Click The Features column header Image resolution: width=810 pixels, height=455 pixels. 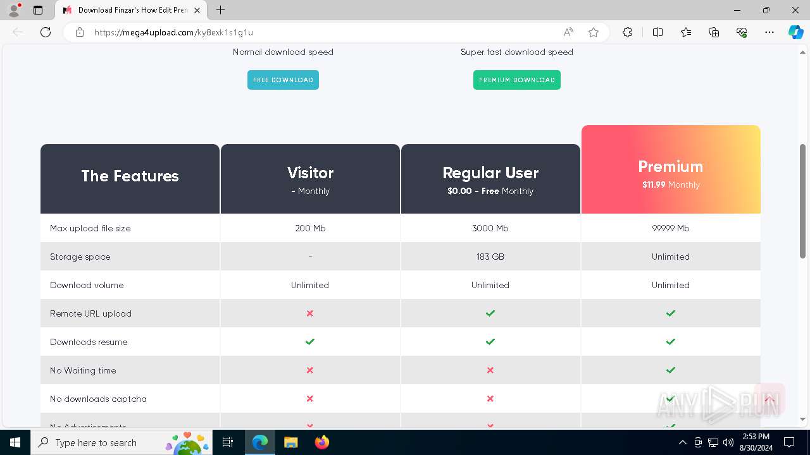click(x=130, y=179)
